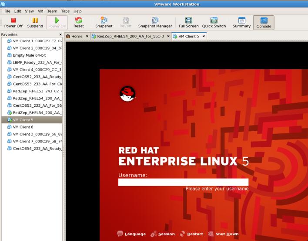Open the VM menu
Screen dimensions: 308x241
coord(40,11)
